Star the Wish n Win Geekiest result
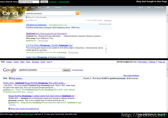Viewport: 168px width, 118px height. pos(67,83)
